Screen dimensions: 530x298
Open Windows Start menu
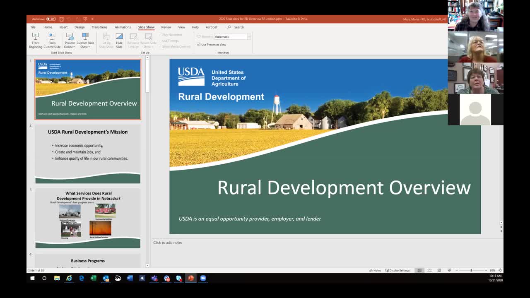[x=32, y=278]
